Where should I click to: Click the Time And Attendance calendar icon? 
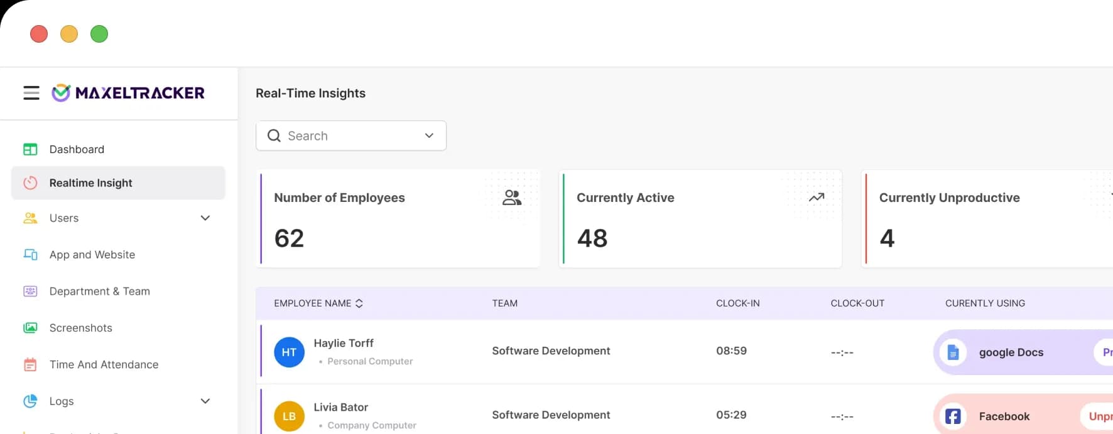(30, 364)
